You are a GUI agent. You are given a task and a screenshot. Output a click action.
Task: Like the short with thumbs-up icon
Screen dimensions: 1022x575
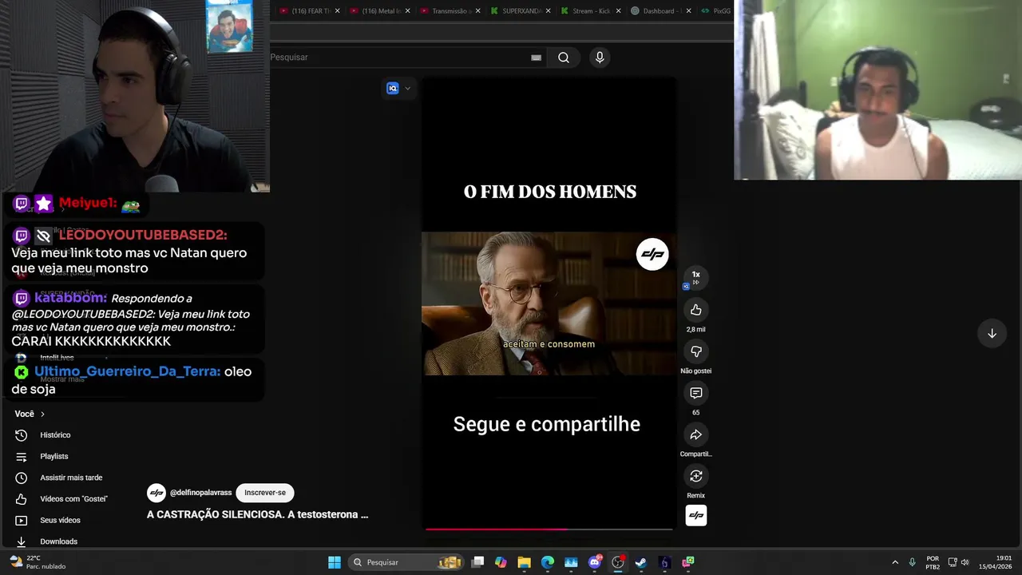695,310
